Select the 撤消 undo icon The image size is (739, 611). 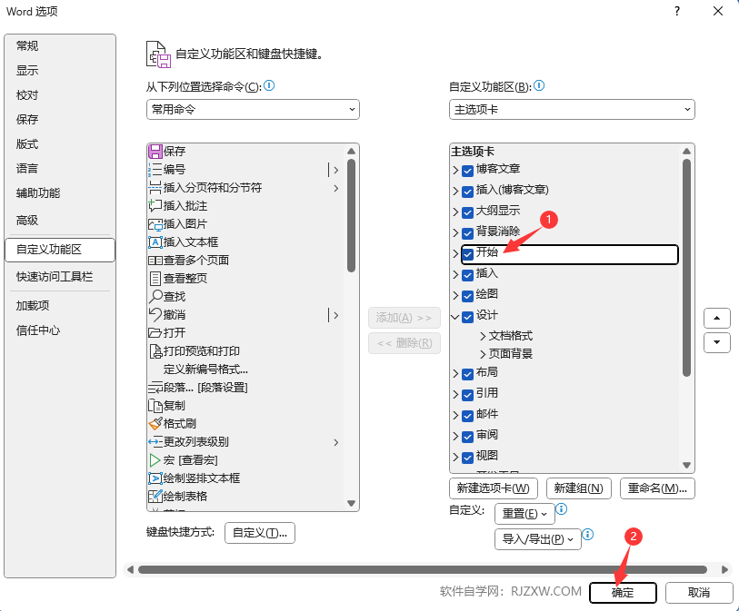(155, 314)
